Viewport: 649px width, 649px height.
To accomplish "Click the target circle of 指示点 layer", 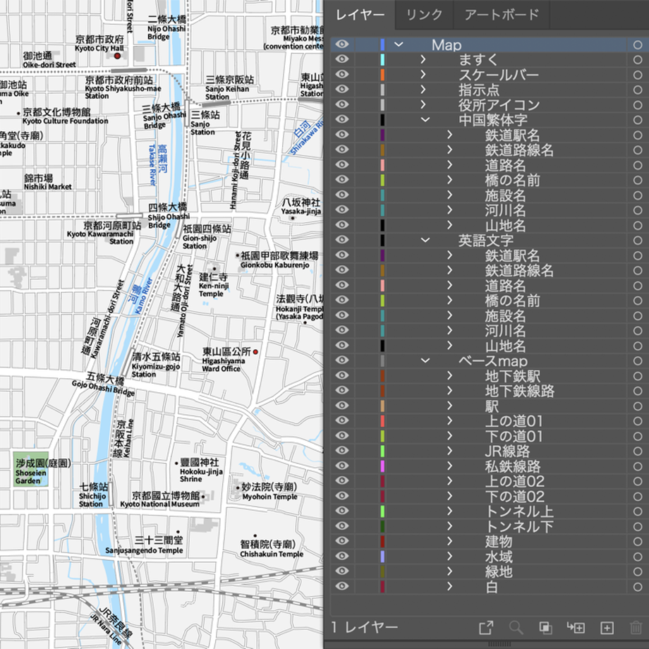I will (x=638, y=90).
